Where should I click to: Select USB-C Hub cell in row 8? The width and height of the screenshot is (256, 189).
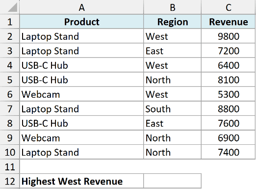click(81, 123)
